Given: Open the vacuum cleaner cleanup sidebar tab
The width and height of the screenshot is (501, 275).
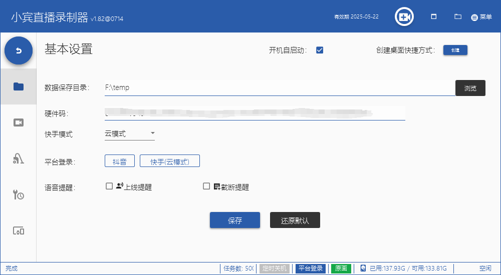Looking at the screenshot, I should [19, 158].
